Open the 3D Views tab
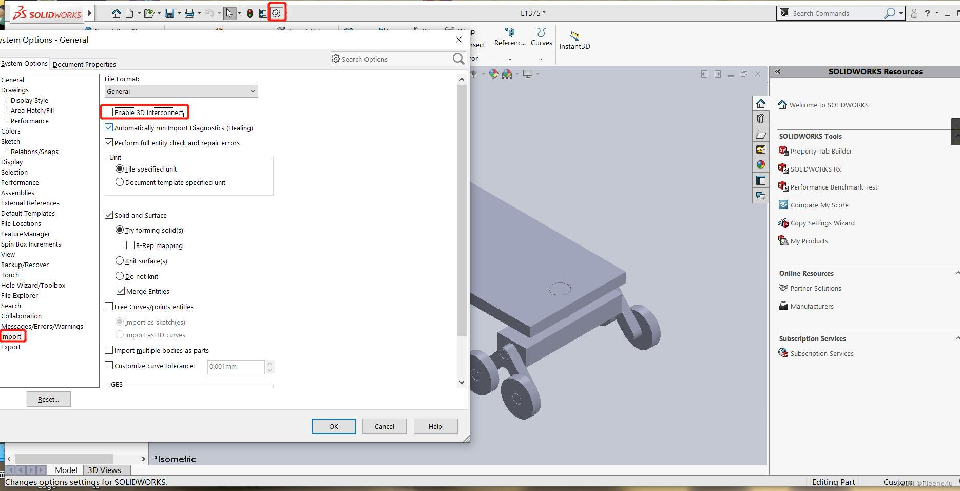 pyautogui.click(x=104, y=470)
